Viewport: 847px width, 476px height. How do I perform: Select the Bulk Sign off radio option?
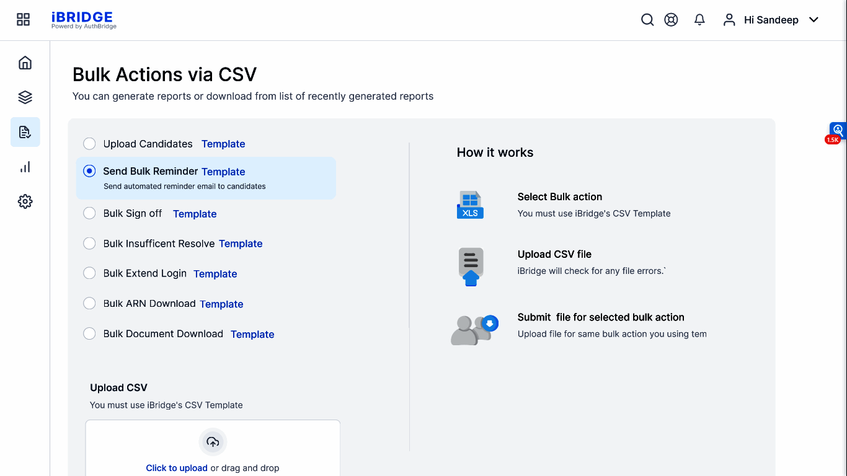point(89,213)
